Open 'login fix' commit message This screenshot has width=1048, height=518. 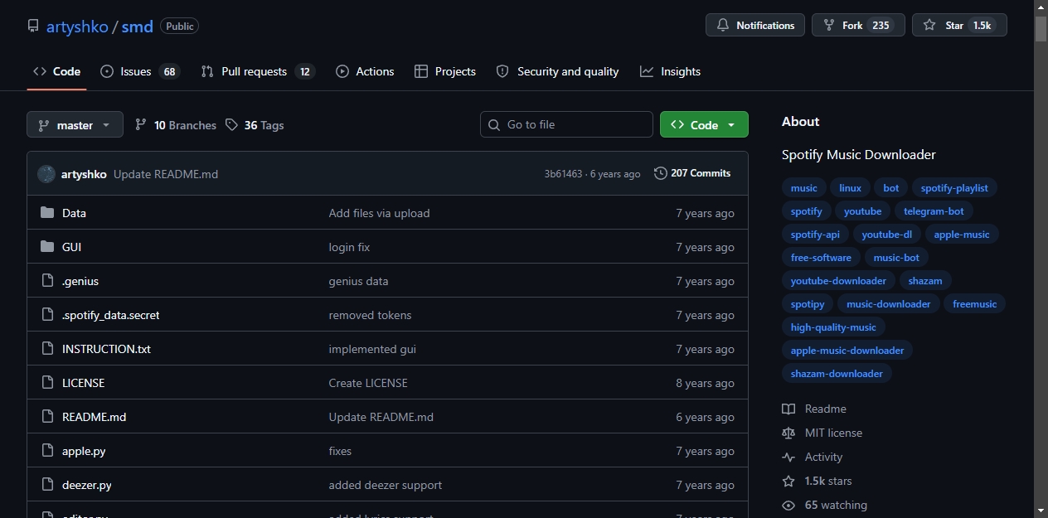349,247
